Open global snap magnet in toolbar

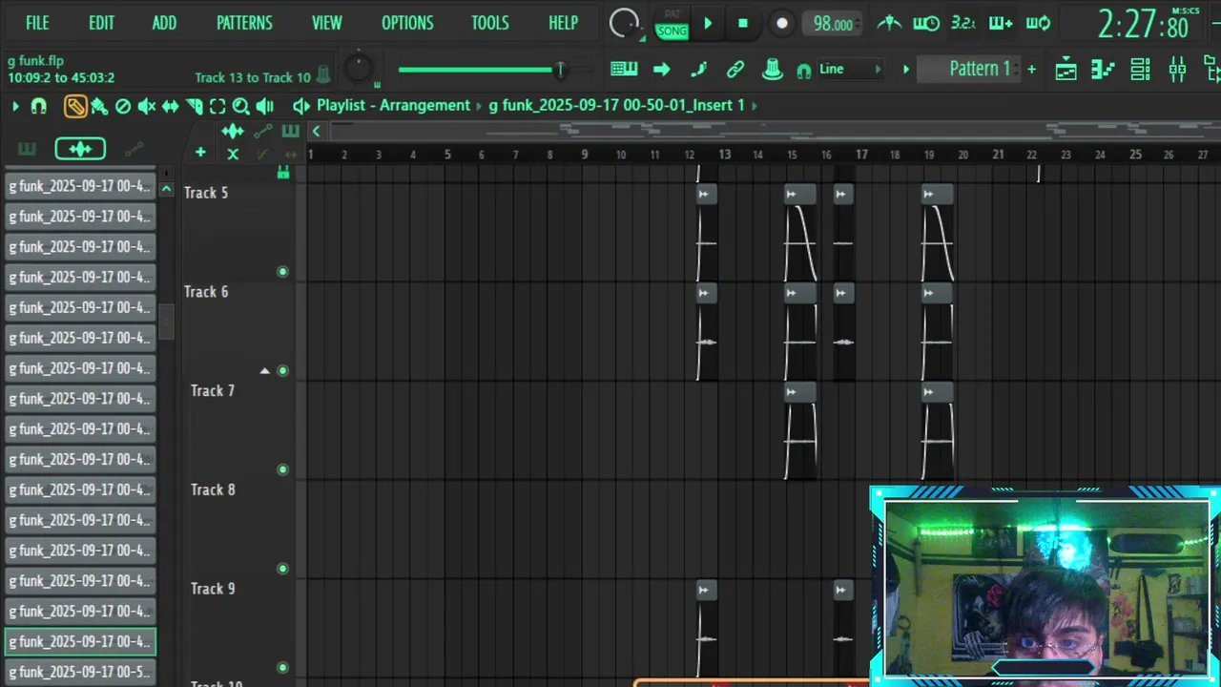803,70
